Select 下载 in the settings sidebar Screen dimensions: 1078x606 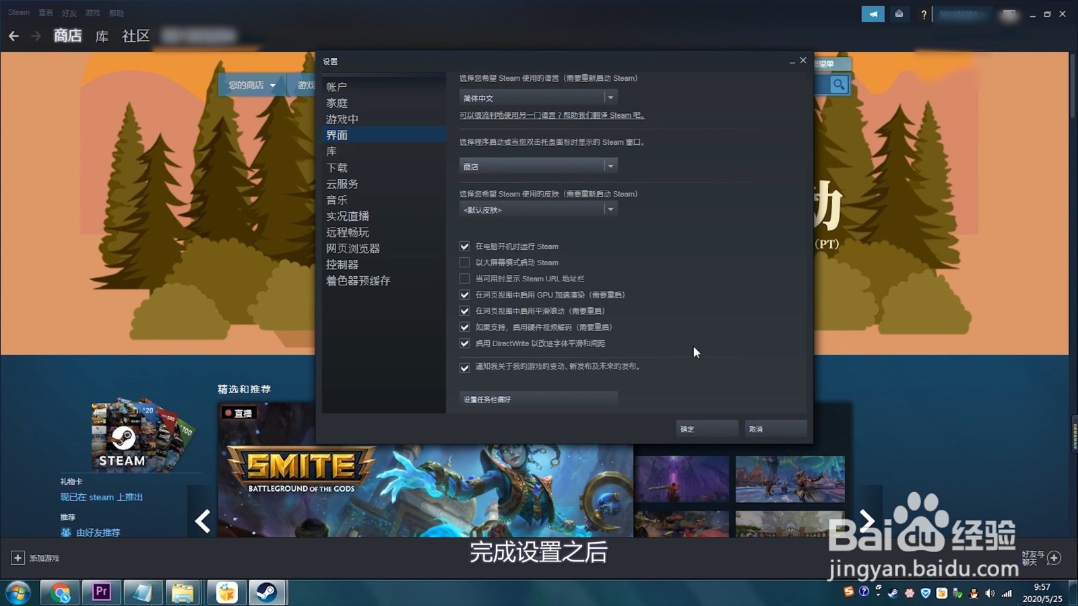(x=336, y=167)
